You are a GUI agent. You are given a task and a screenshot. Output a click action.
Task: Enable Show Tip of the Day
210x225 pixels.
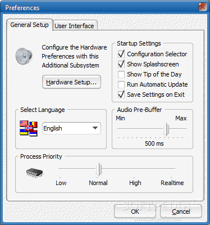point(121,74)
